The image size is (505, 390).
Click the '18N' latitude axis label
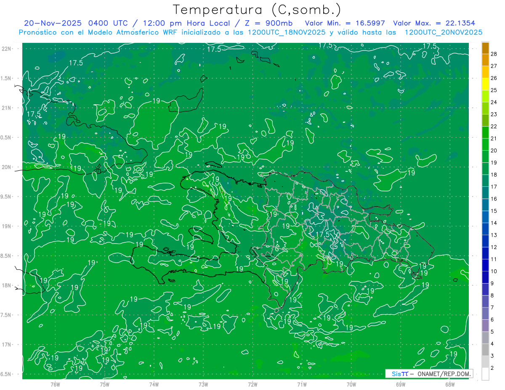click(5, 285)
